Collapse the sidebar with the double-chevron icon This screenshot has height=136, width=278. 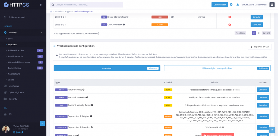pos(41,5)
